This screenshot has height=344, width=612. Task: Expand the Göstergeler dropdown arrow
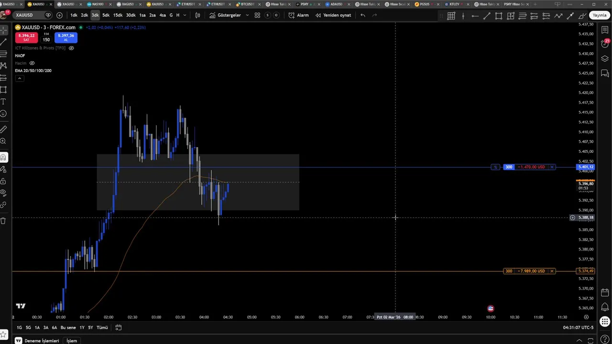click(x=247, y=15)
